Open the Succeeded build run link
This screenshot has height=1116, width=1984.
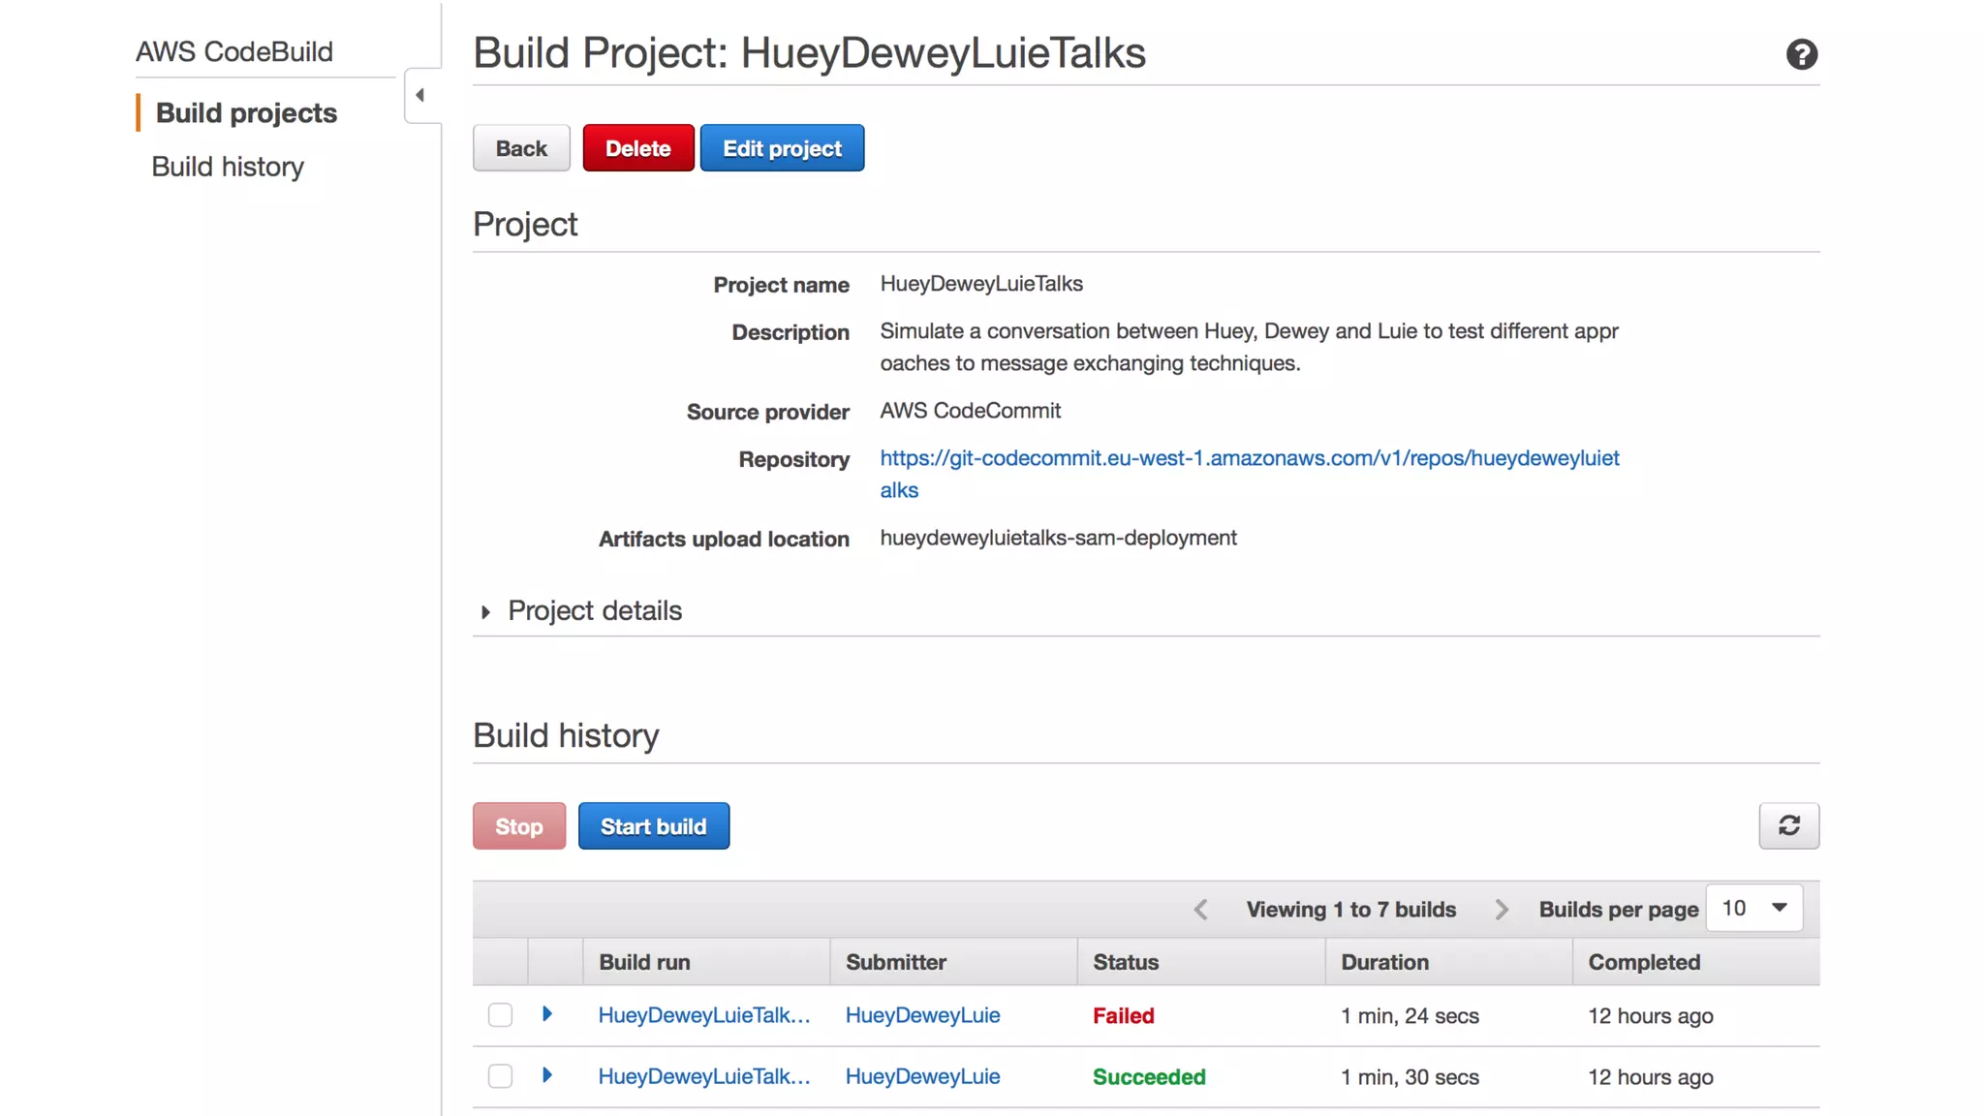704,1075
